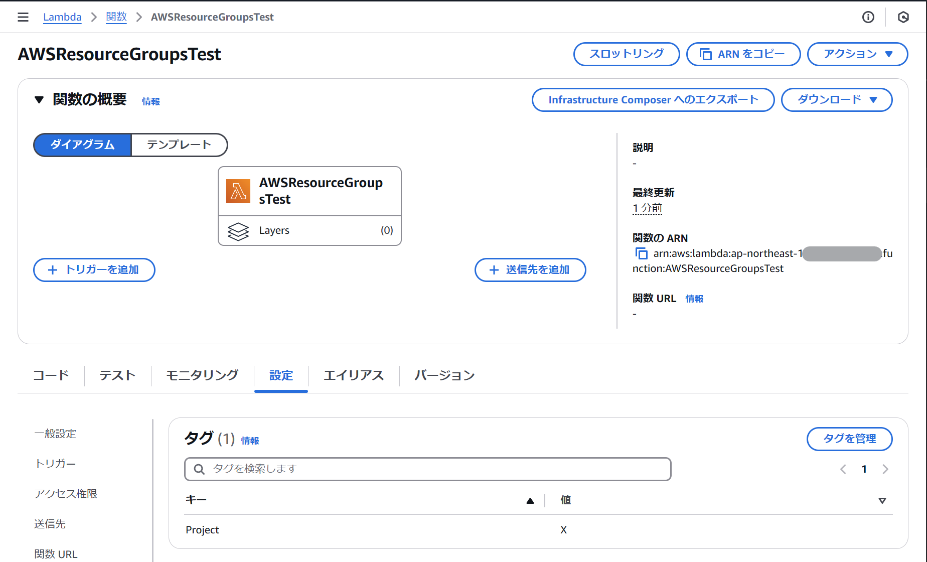This screenshot has height=562, width=927.
Task: Go to previous tags page arrow
Action: coord(843,469)
